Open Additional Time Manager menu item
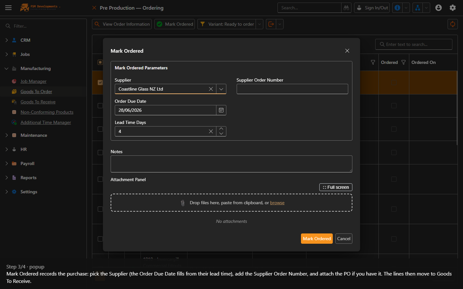463x289 pixels. [x=46, y=122]
